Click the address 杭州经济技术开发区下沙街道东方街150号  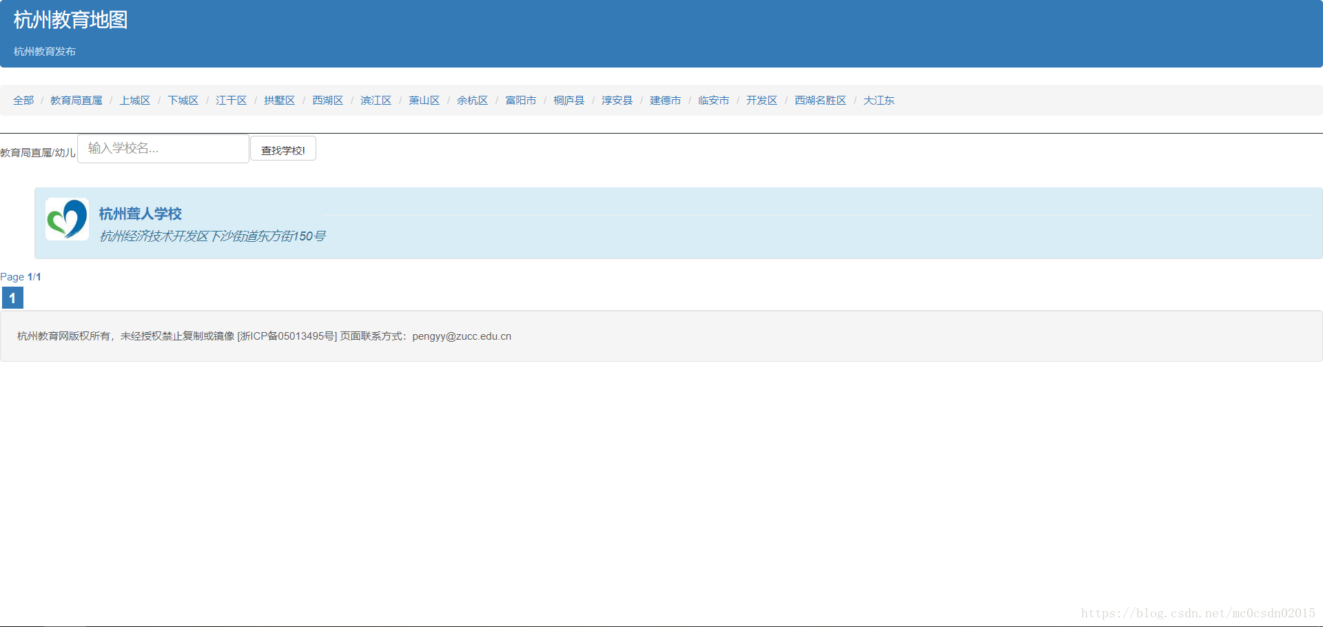[212, 236]
